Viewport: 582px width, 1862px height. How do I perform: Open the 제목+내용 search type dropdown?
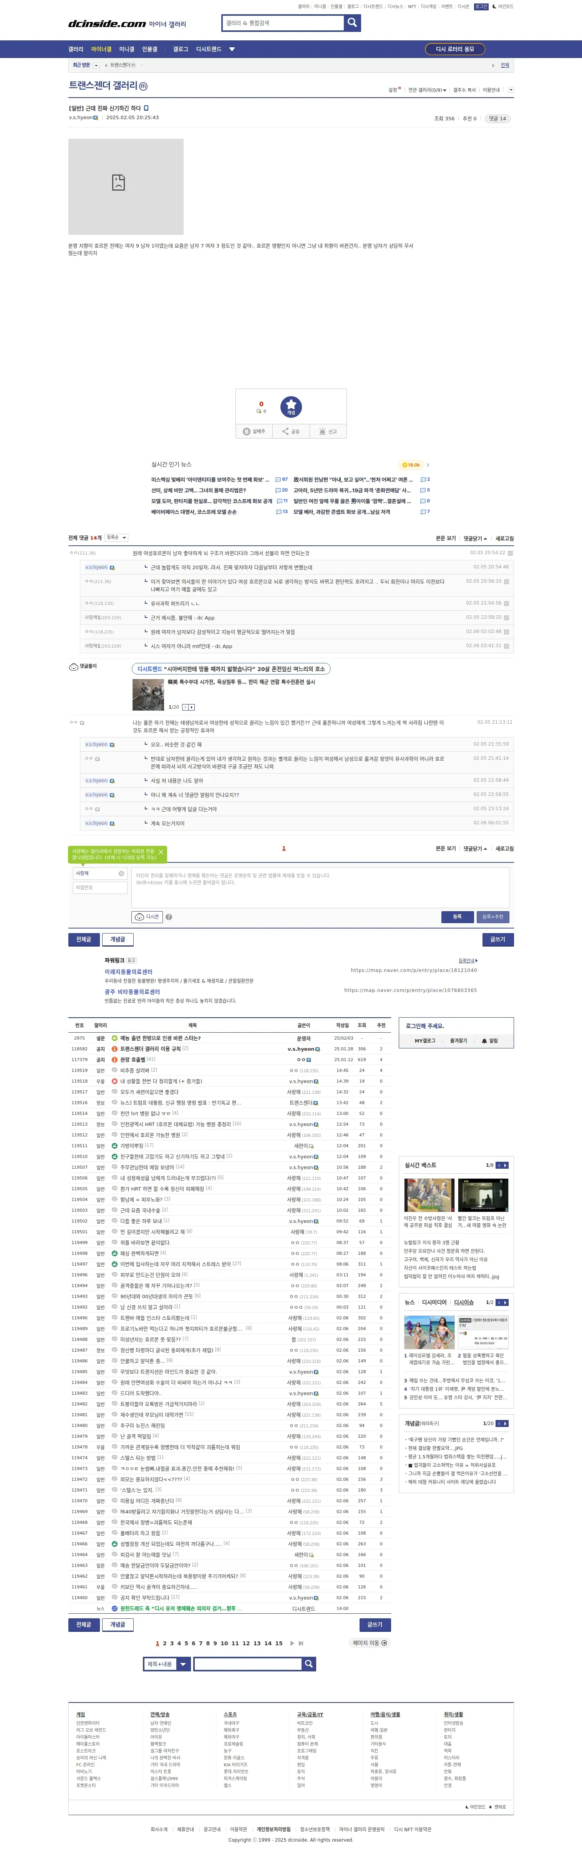[x=167, y=1664]
